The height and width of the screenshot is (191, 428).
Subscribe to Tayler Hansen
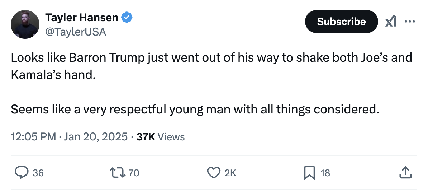click(341, 22)
